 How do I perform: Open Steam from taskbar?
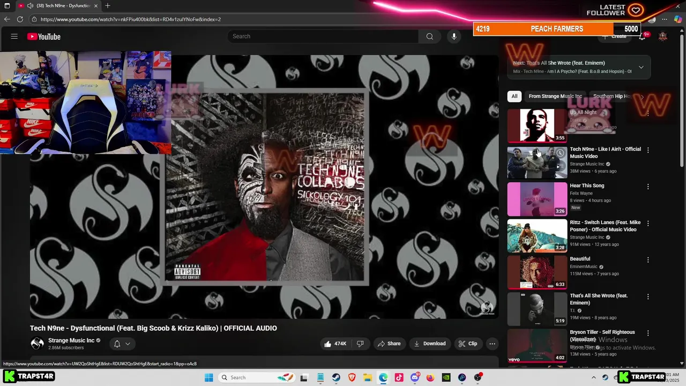pyautogui.click(x=336, y=377)
